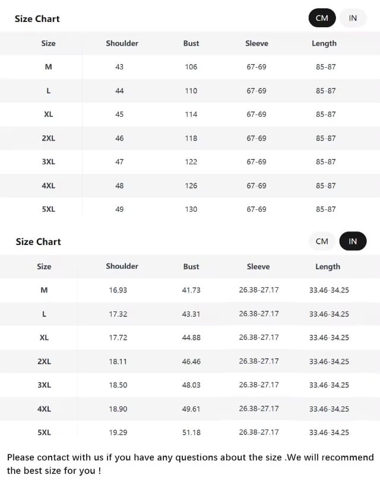Select the bust measurement 130 for size 5XL
Image resolution: width=380 pixels, height=490 pixels.
(x=191, y=209)
